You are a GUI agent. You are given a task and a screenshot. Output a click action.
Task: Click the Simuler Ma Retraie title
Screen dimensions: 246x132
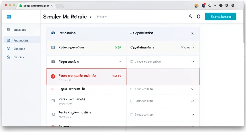pyautogui.click(x=65, y=16)
